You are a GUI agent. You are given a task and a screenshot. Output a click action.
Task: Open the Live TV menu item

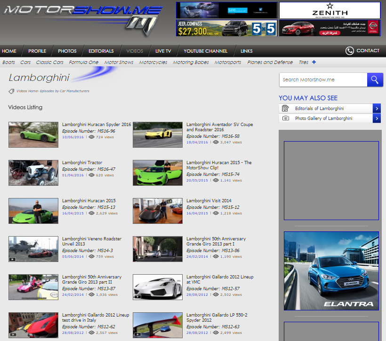(163, 51)
